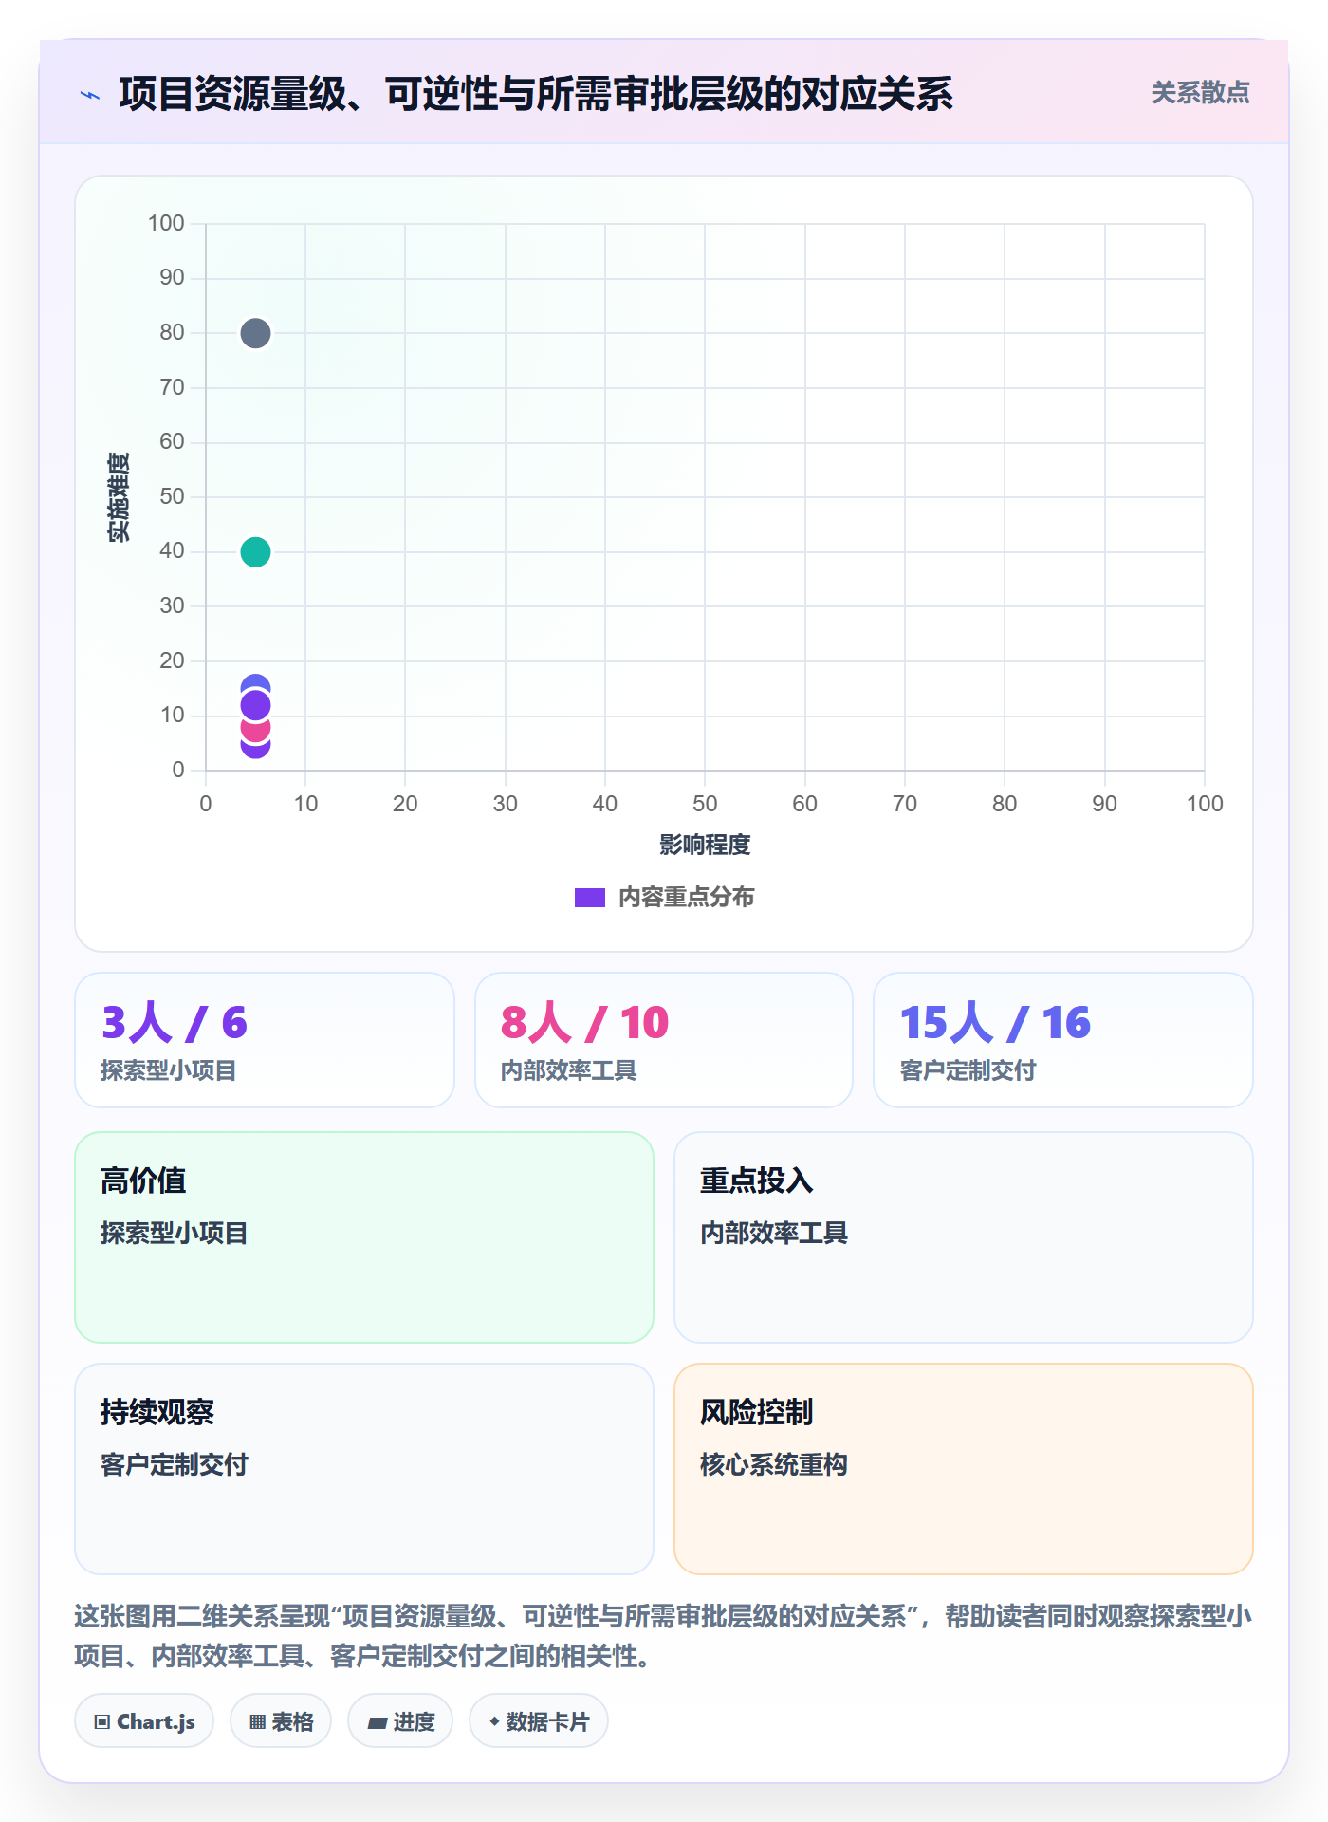Select the 持续观察 quadrant card
The height and width of the screenshot is (1822, 1328).
click(x=364, y=1469)
